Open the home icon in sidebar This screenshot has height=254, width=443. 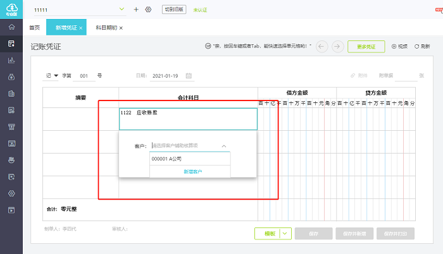(x=11, y=27)
